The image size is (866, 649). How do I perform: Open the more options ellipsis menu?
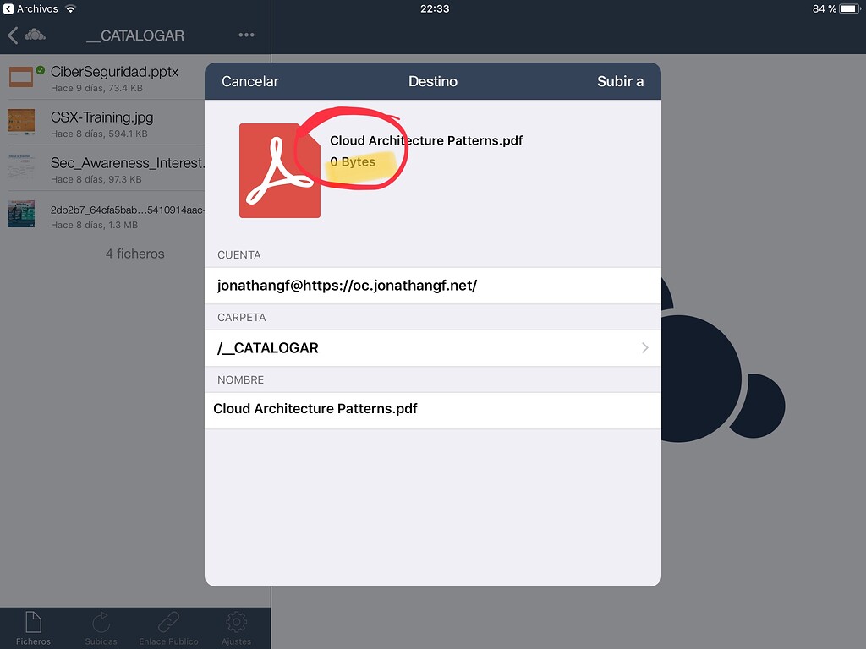[x=245, y=35]
